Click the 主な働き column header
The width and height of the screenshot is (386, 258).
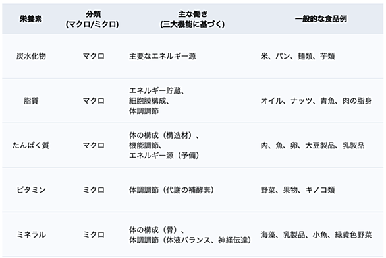pos(192,19)
